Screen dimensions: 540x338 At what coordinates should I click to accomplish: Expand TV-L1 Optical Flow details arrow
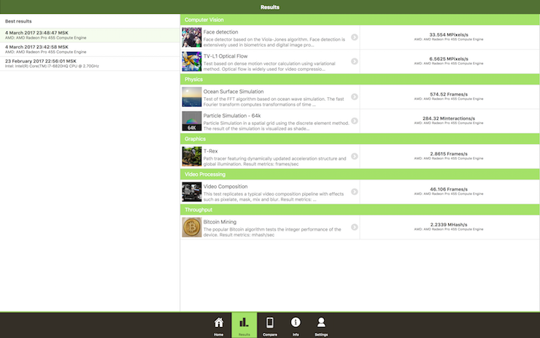355,61
